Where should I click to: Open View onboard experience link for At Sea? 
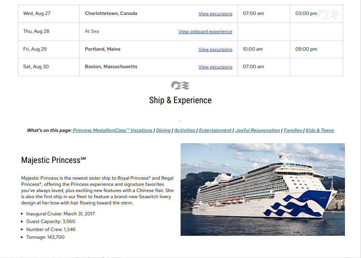click(205, 32)
